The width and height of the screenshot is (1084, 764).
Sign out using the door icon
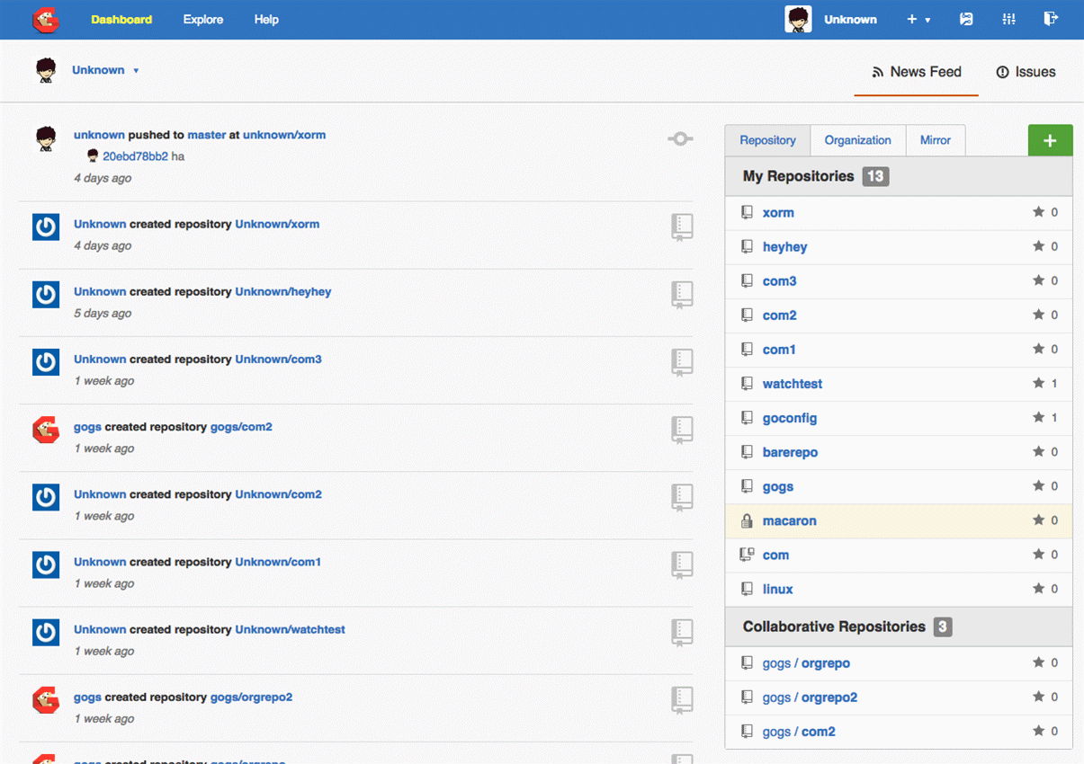coord(1051,18)
